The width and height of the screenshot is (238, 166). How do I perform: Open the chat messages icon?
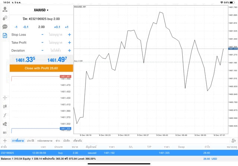pyautogui.click(x=5, y=27)
